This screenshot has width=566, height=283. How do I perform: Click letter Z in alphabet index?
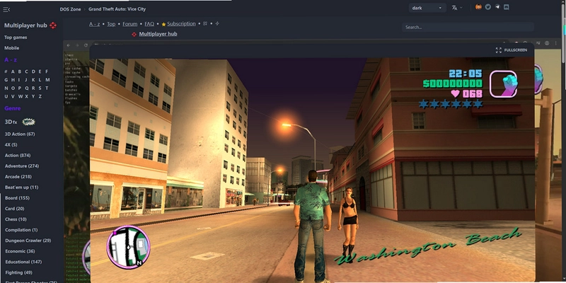tap(40, 96)
